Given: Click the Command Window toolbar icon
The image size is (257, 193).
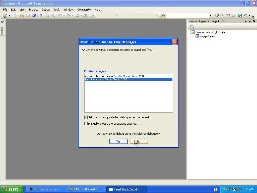Looking at the screenshot, I should [x=245, y=16].
